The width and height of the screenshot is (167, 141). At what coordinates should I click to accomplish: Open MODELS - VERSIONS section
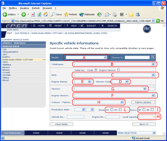coord(24,43)
